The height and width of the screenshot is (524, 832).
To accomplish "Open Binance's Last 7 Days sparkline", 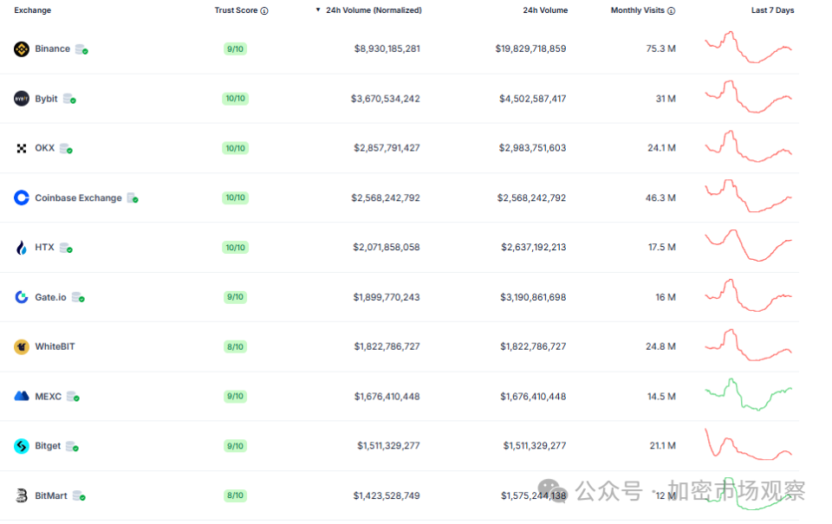I will (x=748, y=48).
